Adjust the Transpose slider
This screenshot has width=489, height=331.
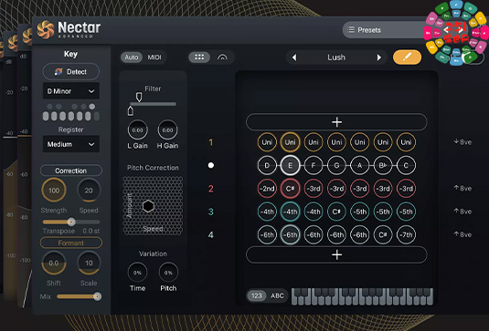click(x=71, y=222)
